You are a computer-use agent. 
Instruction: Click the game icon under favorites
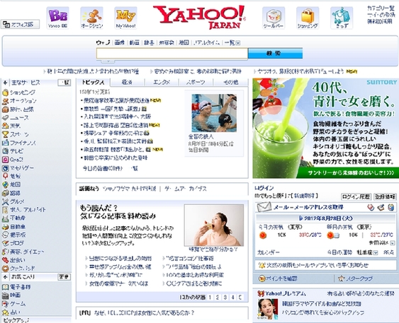(6, 304)
